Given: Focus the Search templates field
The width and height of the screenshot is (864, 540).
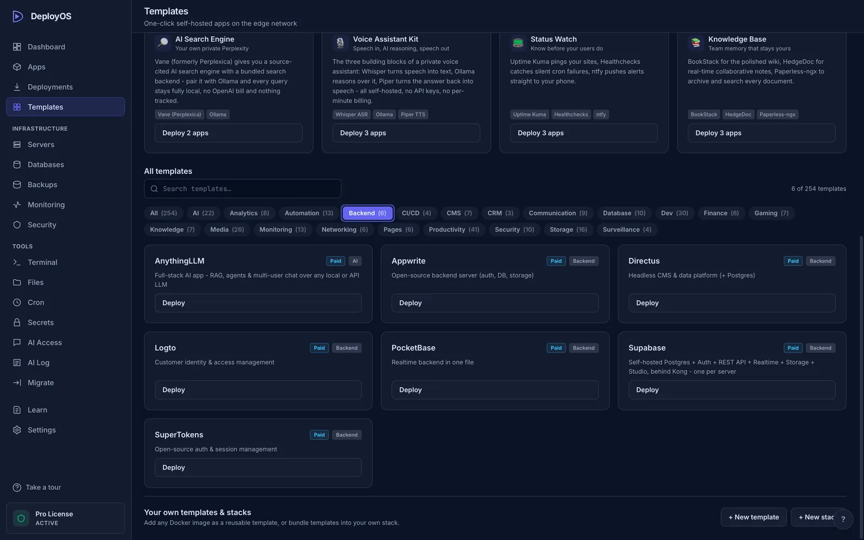Looking at the screenshot, I should 242,189.
